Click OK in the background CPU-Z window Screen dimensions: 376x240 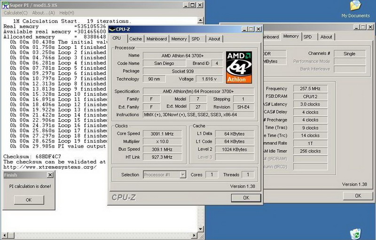[358, 196]
